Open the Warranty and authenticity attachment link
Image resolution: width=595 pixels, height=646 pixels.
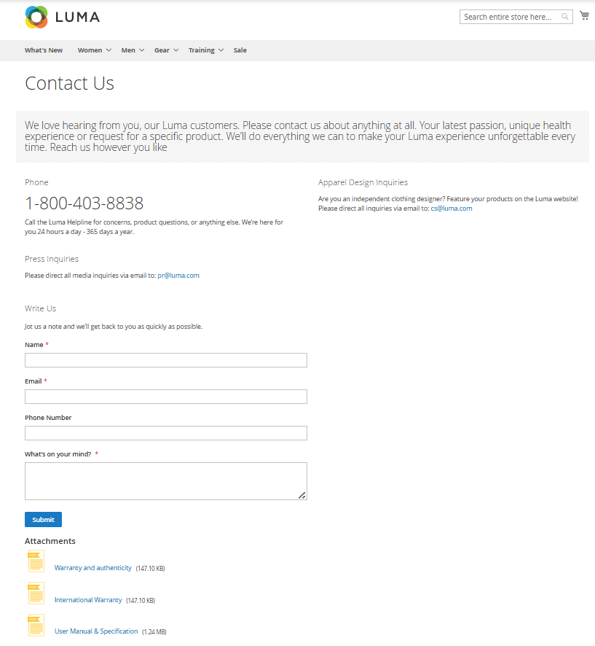[x=92, y=567]
